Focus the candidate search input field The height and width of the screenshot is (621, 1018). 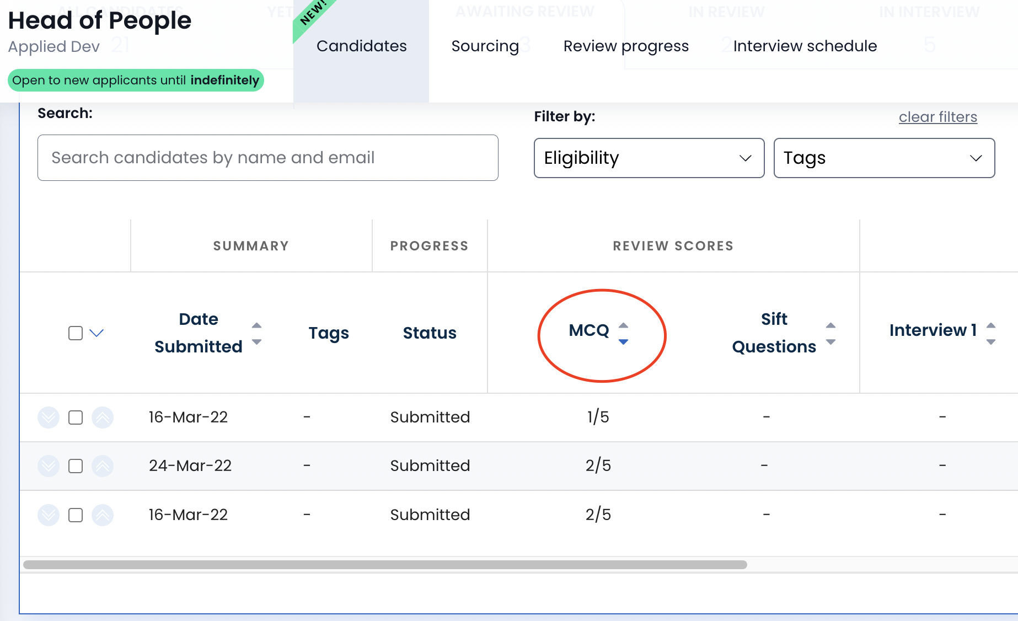pos(267,158)
